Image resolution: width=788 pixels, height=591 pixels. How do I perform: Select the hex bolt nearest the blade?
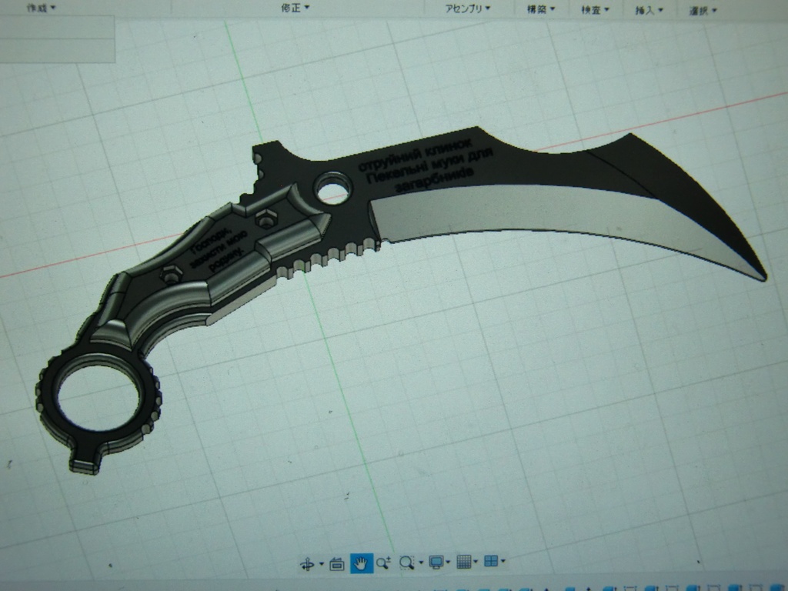pyautogui.click(x=265, y=219)
